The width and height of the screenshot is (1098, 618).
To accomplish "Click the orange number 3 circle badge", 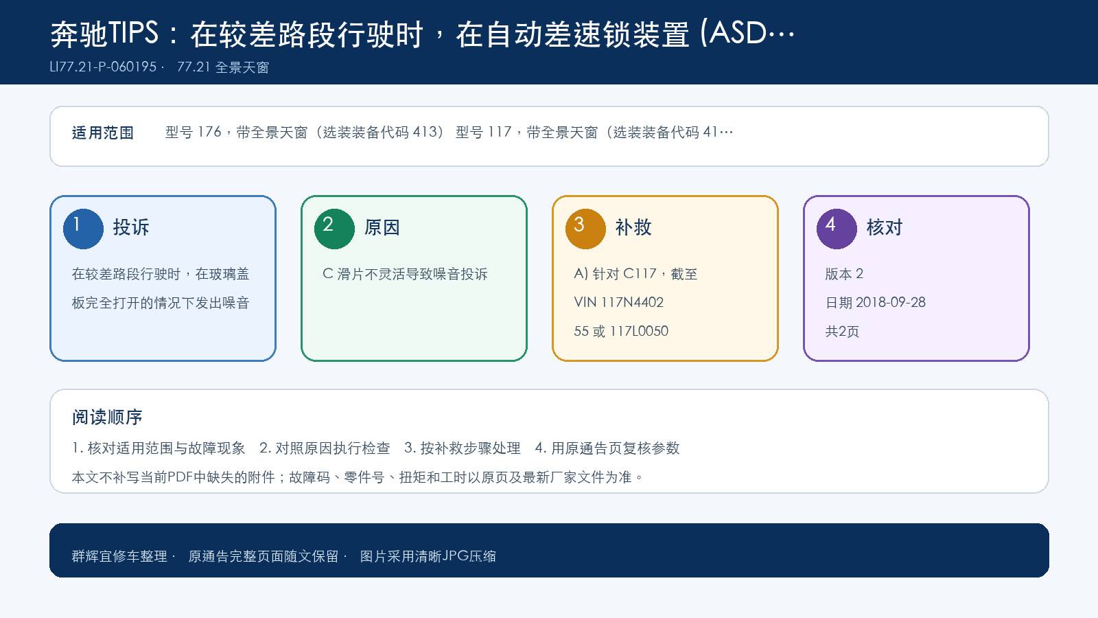I will (x=585, y=229).
